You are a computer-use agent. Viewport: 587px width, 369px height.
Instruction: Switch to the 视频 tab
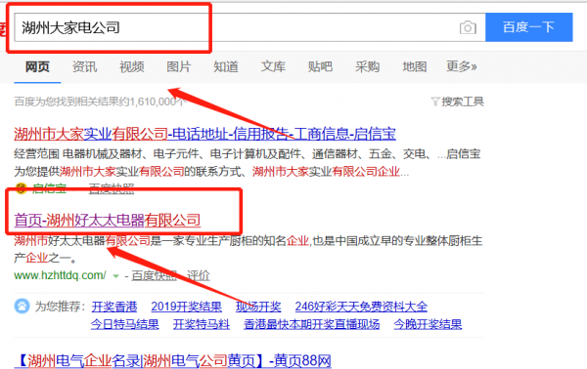coord(132,66)
